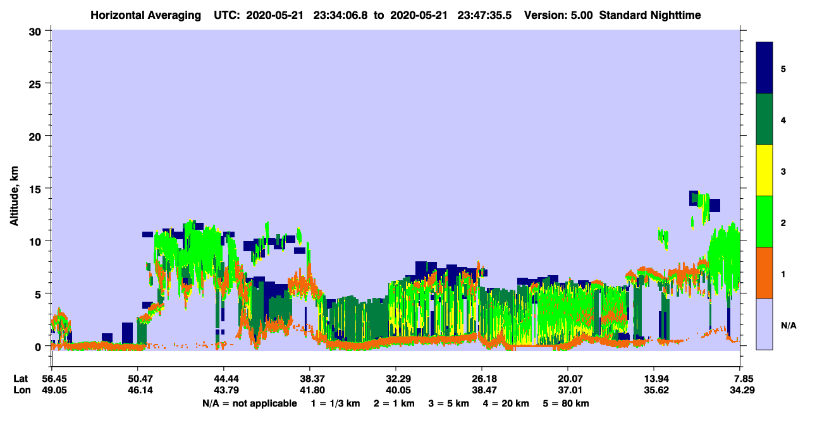Image resolution: width=822 pixels, height=421 pixels.
Task: Click the orange colorbar segment labeled 1
Action: click(x=764, y=273)
